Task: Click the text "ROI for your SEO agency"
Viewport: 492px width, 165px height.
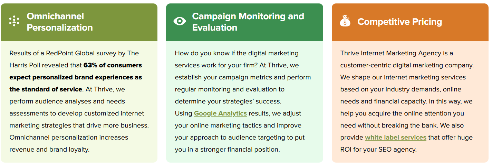Action: click(378, 150)
